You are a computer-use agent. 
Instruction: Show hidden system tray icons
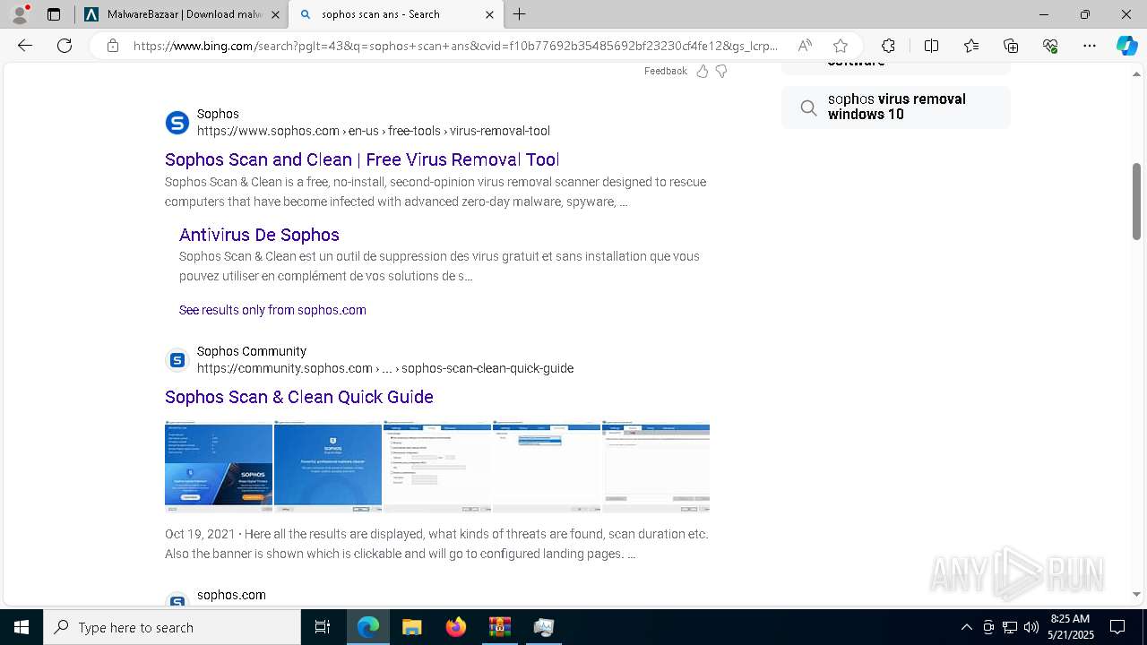tap(966, 627)
